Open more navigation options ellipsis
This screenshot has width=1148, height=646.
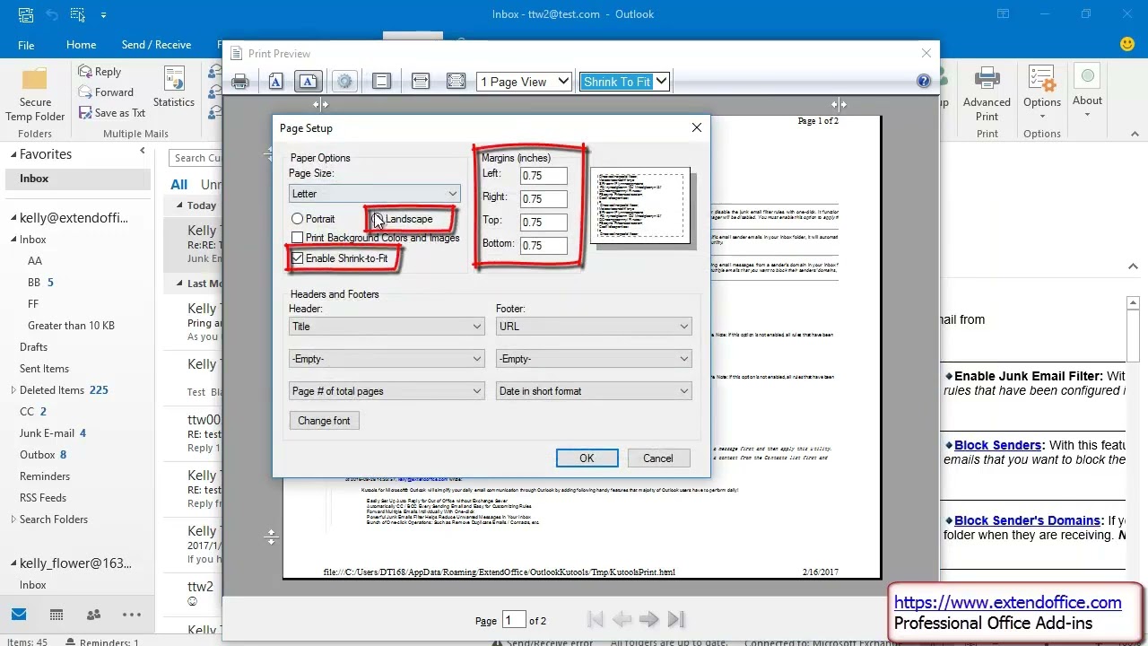coord(132,615)
